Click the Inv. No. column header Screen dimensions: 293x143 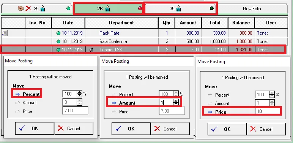click(38, 23)
